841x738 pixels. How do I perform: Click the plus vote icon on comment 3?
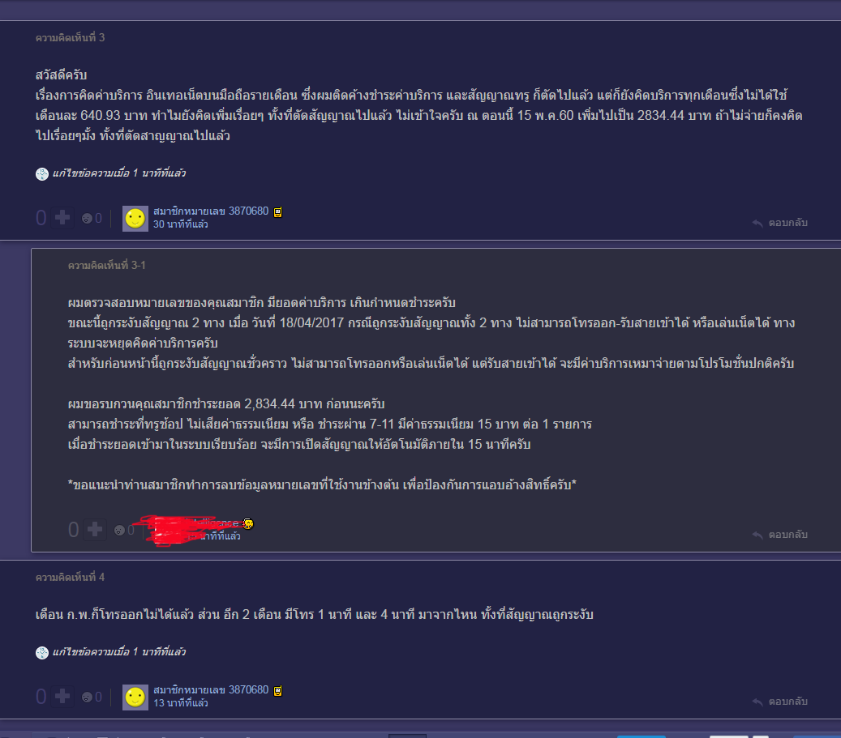tap(62, 218)
